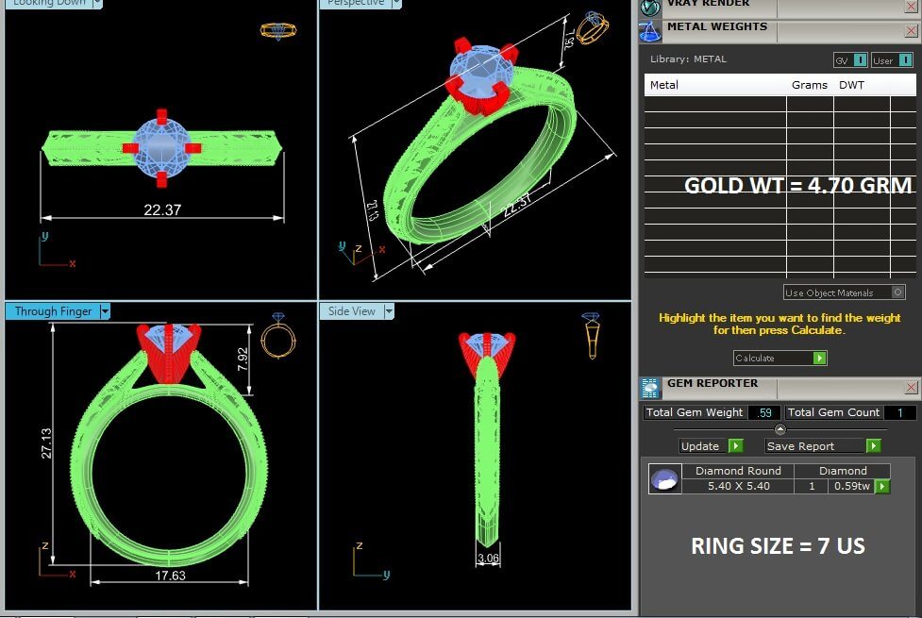Click the ring orientation icon in Through Finger view
922x618 pixels.
(x=278, y=337)
